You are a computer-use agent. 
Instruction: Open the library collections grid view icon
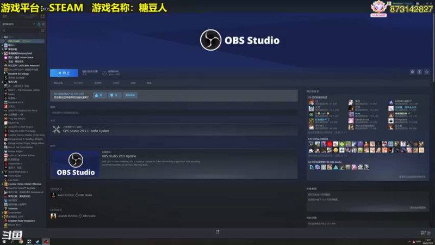tap(42, 16)
